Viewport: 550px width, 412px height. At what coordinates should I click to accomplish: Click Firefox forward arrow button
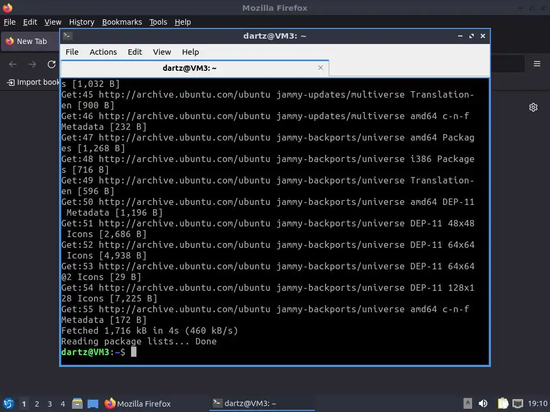[32, 64]
